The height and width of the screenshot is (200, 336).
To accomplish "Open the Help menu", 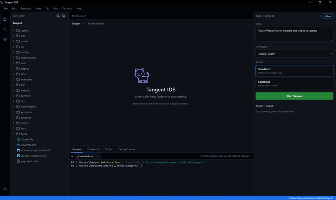I will pyautogui.click(x=79, y=9).
